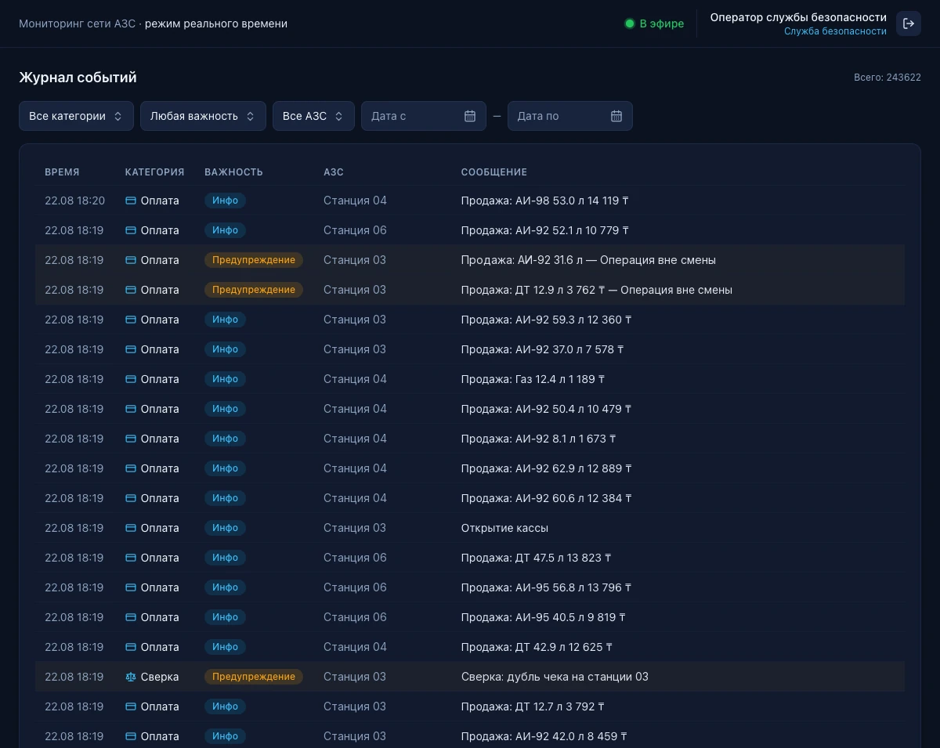
Task: Click 'Оператор службы безопасности' user name
Action: 798,17
